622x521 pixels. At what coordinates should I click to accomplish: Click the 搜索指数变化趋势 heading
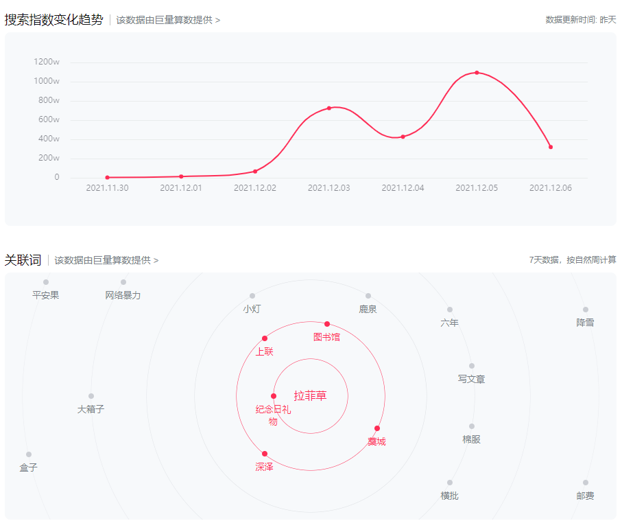53,20
